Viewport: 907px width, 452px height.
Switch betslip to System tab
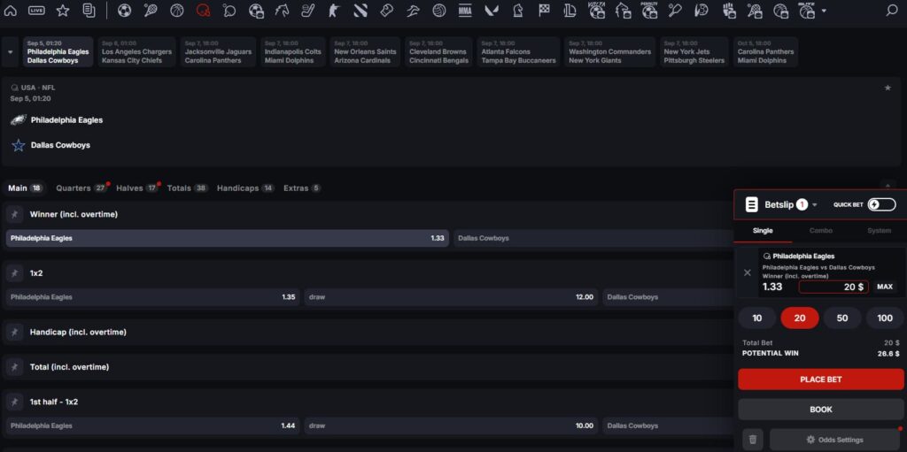click(x=879, y=231)
